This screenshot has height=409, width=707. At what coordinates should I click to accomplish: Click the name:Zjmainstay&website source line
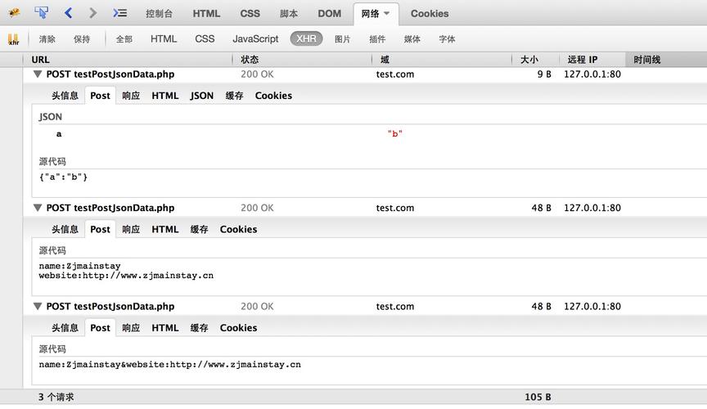coord(170,364)
